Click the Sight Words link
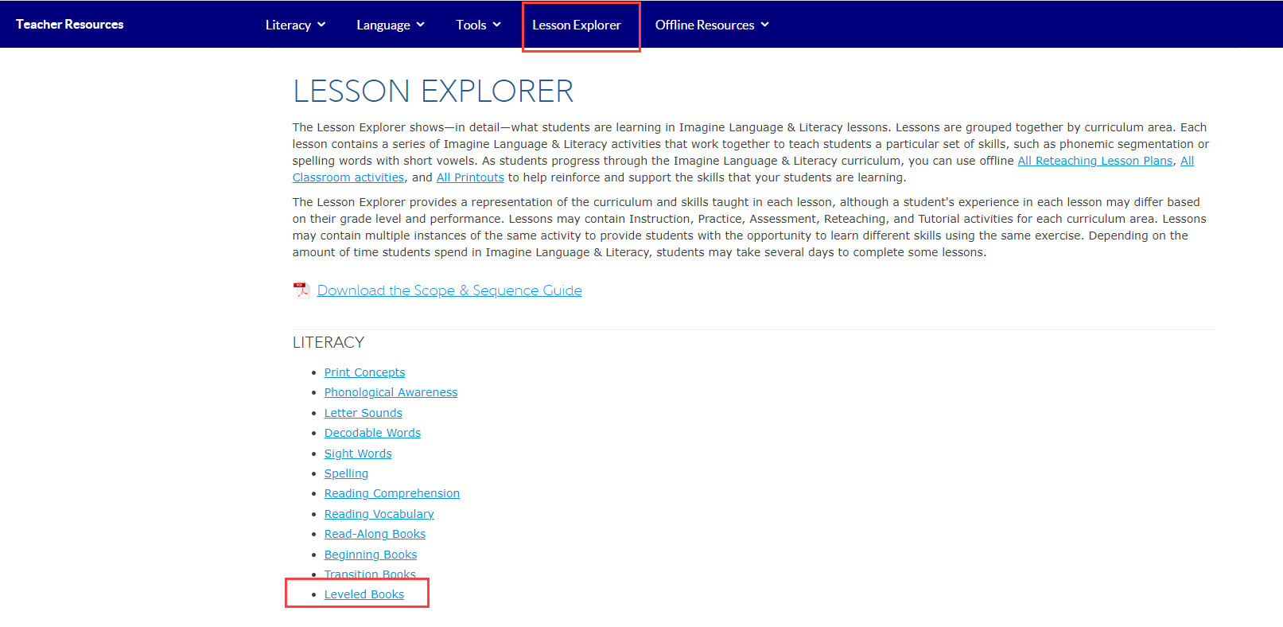The height and width of the screenshot is (627, 1283). pos(358,454)
